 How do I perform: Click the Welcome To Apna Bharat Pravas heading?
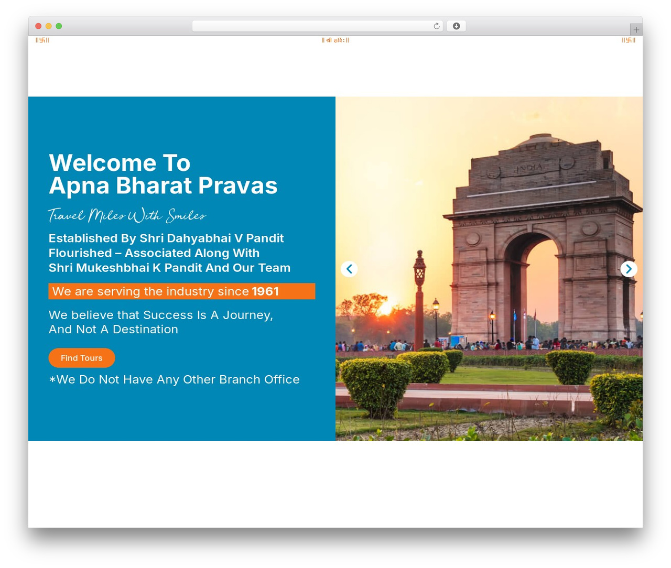pos(163,174)
